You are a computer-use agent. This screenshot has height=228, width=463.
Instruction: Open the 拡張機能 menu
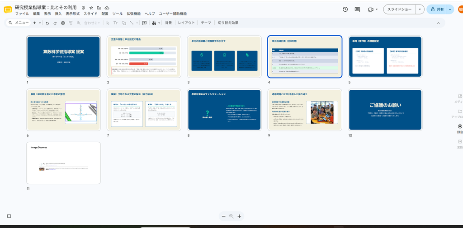coord(134,14)
